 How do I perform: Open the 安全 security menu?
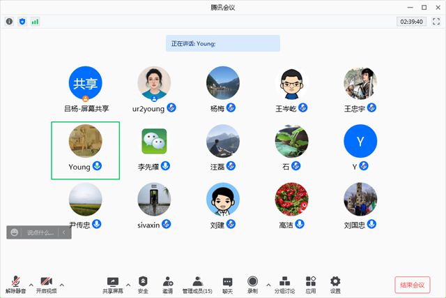pos(143,283)
